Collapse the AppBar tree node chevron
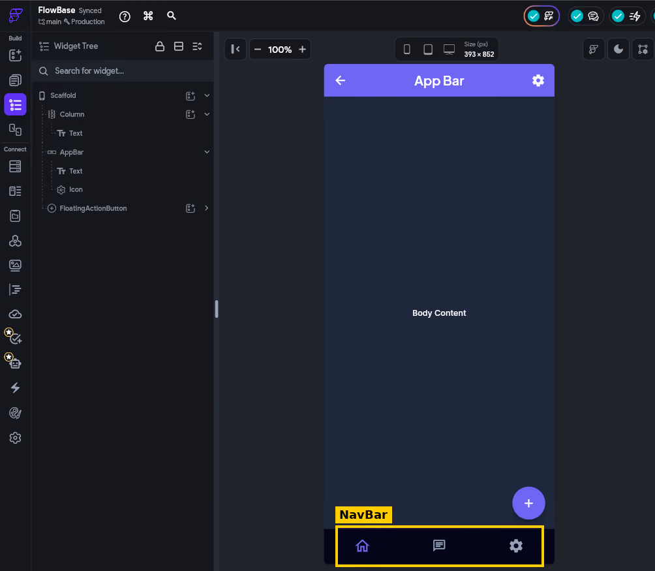This screenshot has height=571, width=655. click(x=207, y=152)
